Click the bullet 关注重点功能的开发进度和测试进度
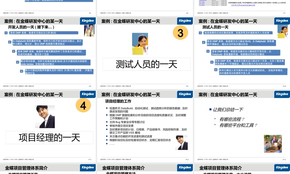This screenshot has height=174, width=290. pyautogui.click(x=131, y=137)
